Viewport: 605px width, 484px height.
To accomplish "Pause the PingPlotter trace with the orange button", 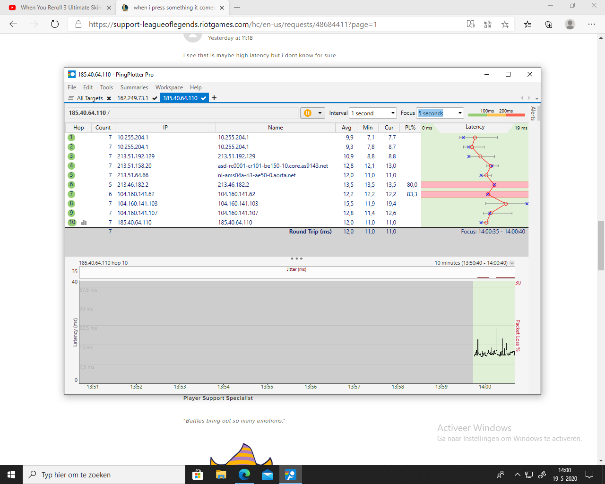I will [308, 113].
